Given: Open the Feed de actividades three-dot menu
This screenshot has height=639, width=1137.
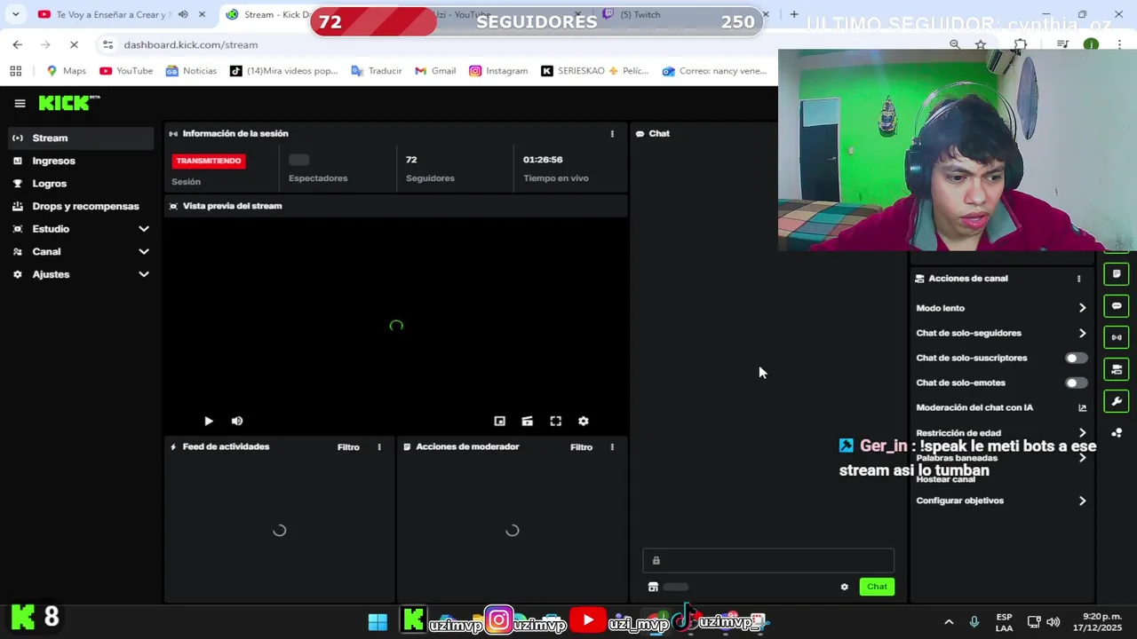Looking at the screenshot, I should (379, 447).
